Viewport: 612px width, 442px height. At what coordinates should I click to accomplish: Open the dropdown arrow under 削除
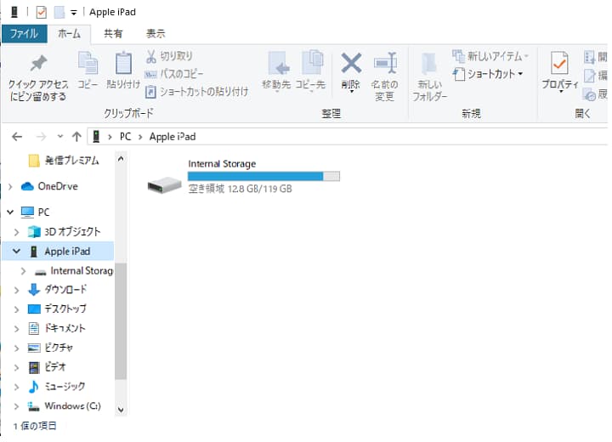351,91
